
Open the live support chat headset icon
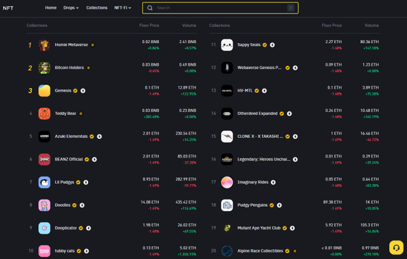(396, 248)
